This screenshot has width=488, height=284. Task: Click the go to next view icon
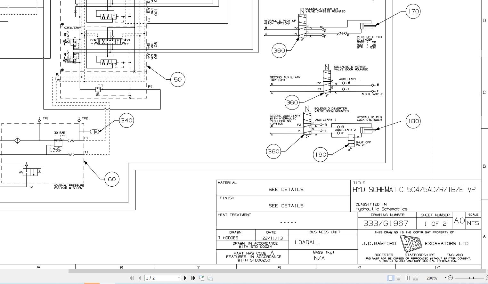210,278
